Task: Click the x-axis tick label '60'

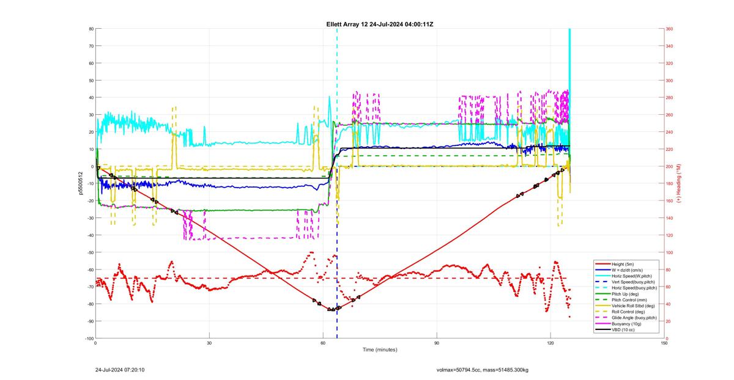Action: 323,343
